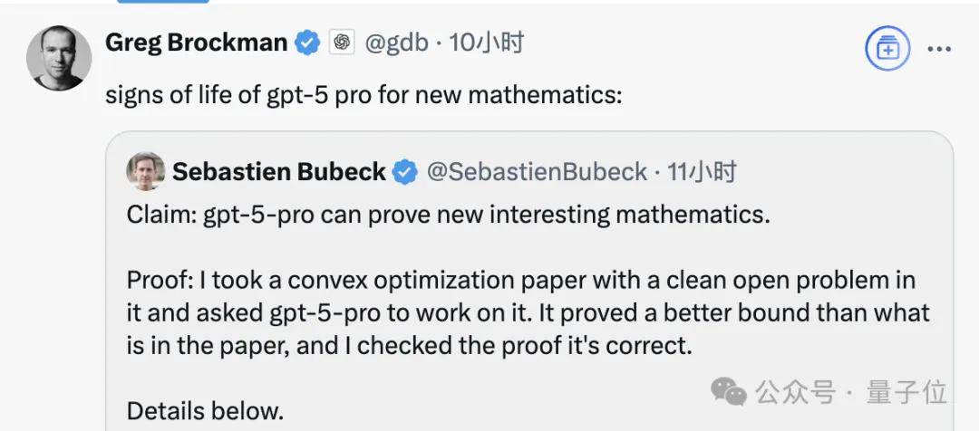Image resolution: width=979 pixels, height=431 pixels.
Task: Open the 10小时 timestamp link
Action: pyautogui.click(x=487, y=43)
